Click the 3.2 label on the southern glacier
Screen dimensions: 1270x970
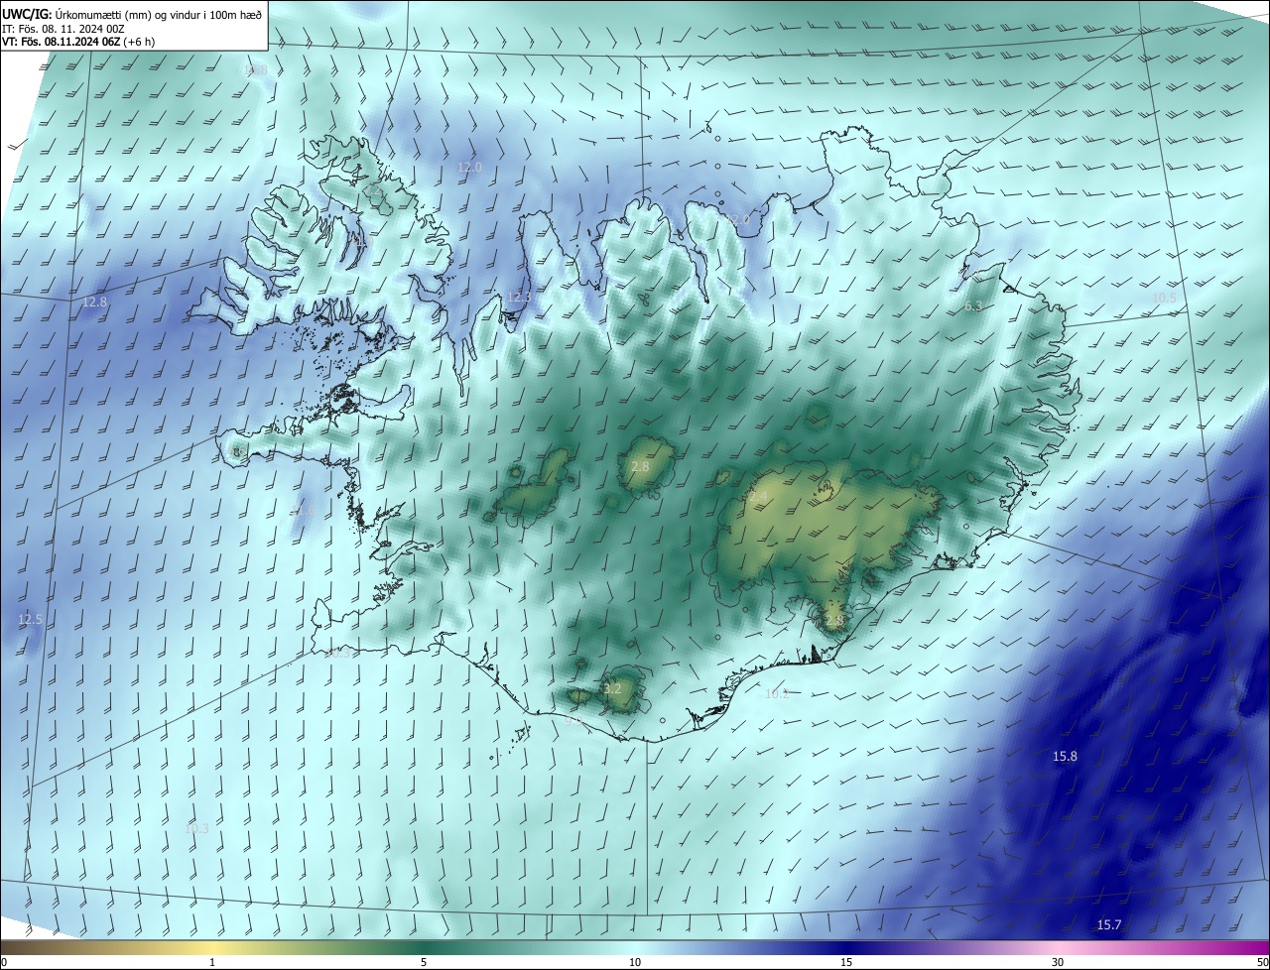click(x=612, y=687)
